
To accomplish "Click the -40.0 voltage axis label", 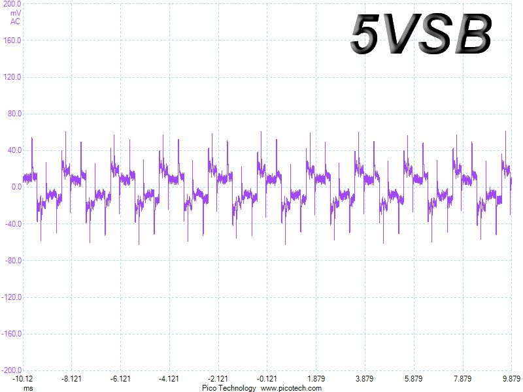I will click(13, 223).
